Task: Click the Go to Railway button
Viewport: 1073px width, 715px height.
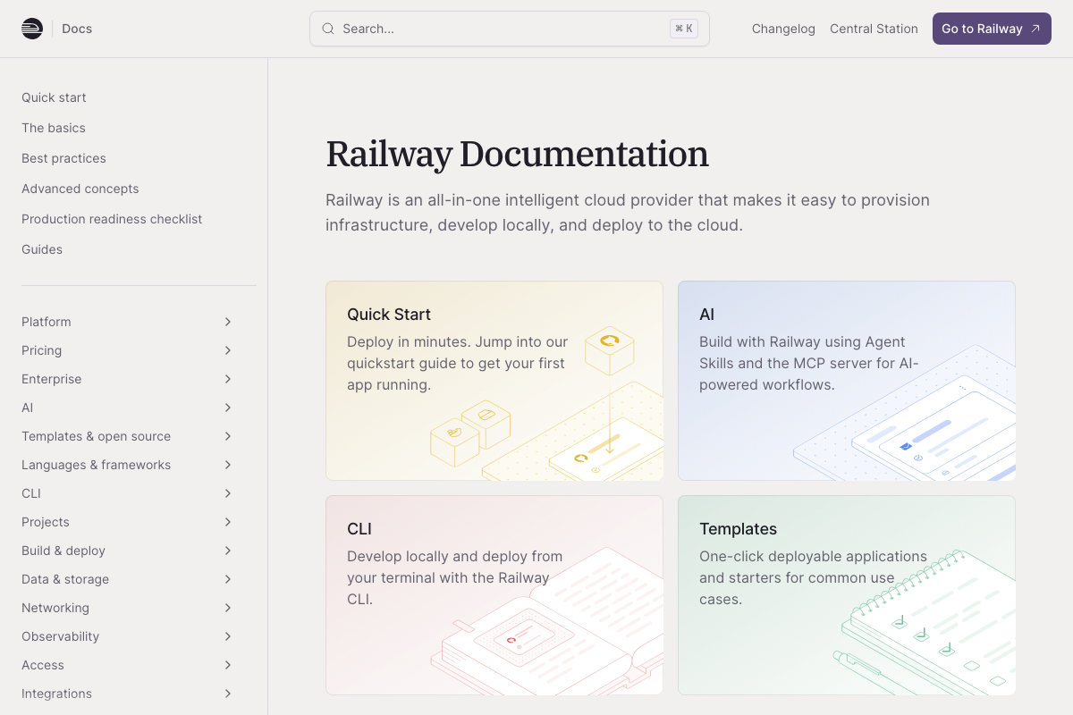Action: pos(992,29)
